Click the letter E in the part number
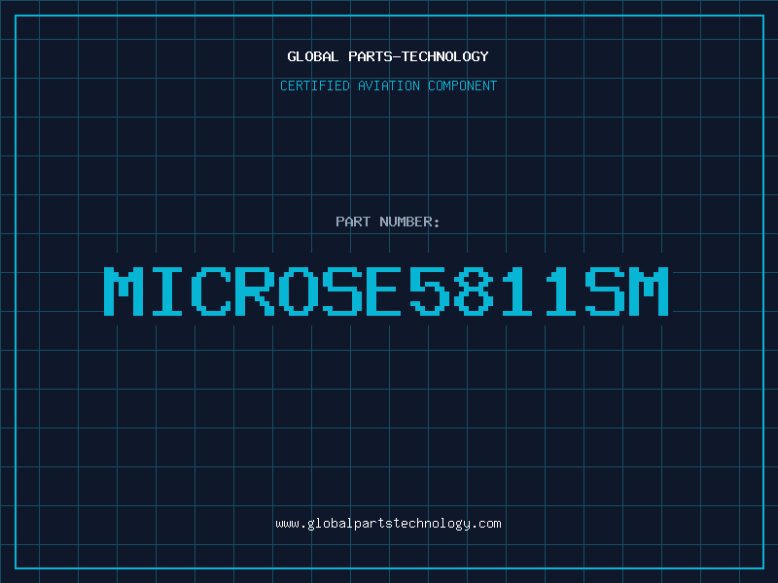Image resolution: width=778 pixels, height=583 pixels. (x=385, y=291)
